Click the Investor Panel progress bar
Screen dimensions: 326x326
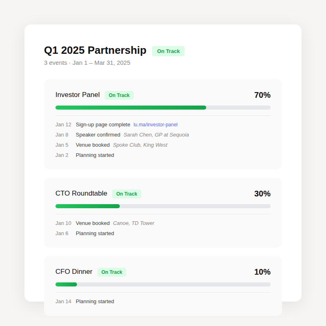coord(163,108)
